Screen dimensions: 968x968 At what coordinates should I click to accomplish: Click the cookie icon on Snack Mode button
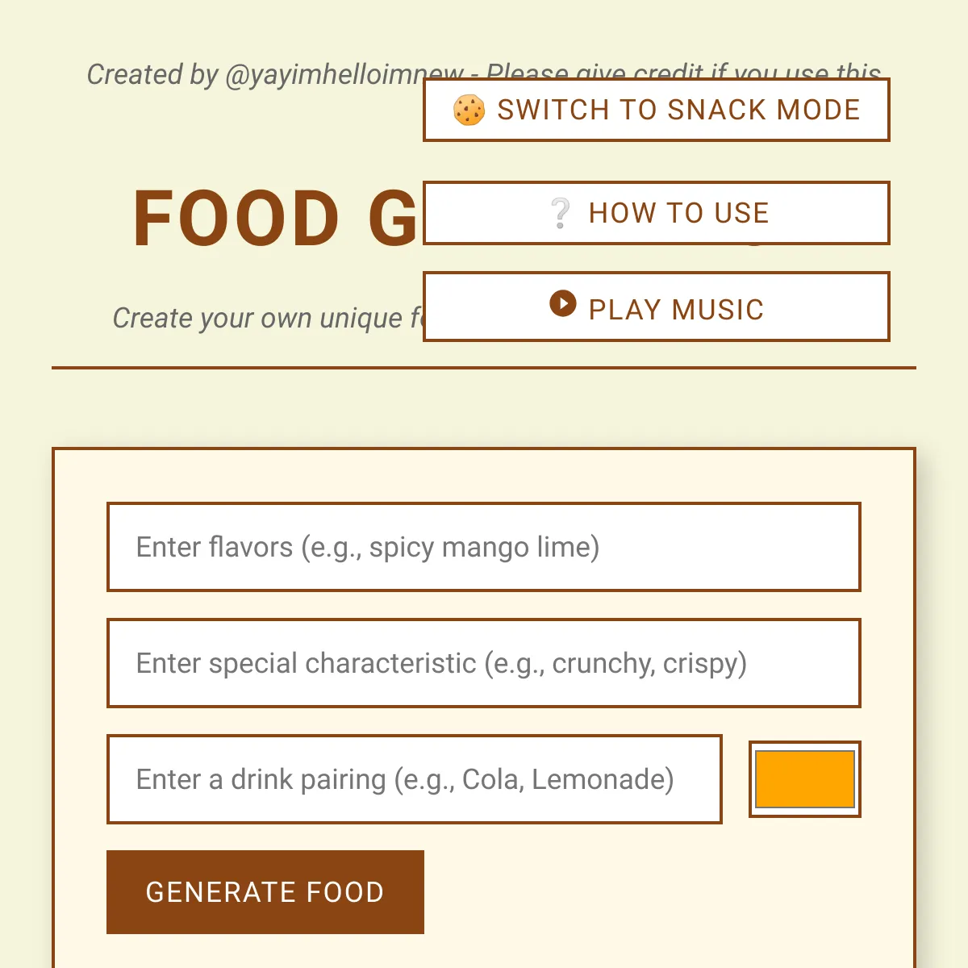tap(470, 111)
